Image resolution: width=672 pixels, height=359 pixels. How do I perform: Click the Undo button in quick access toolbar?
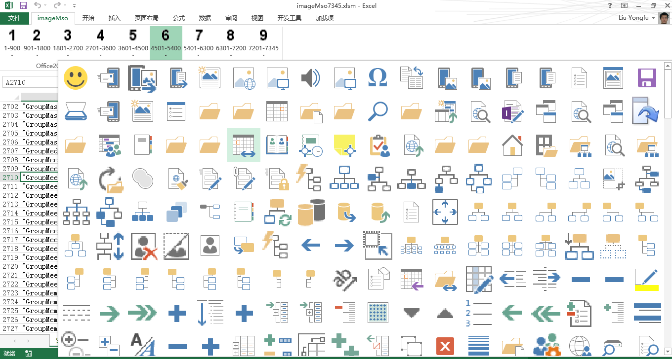[x=38, y=6]
